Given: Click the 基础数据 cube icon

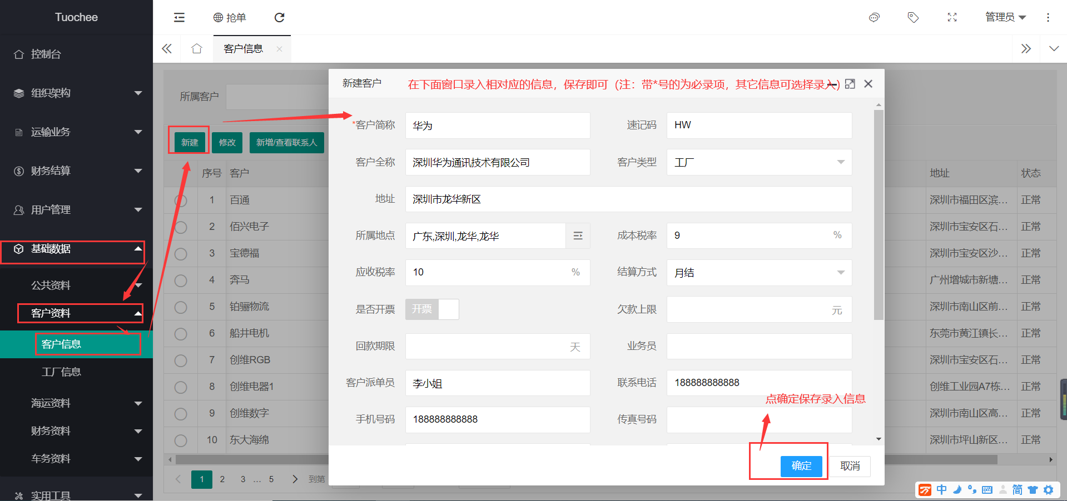Looking at the screenshot, I should pos(19,249).
